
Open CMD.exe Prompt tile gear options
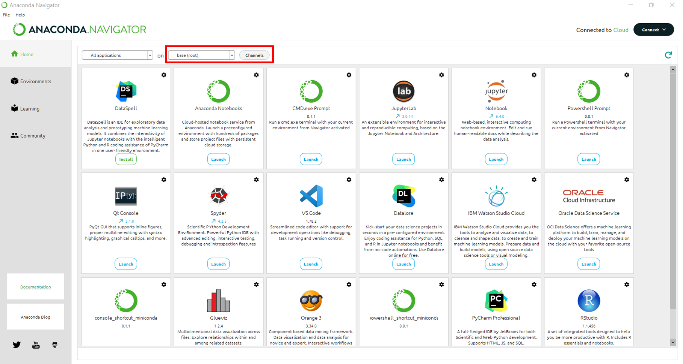tap(349, 75)
